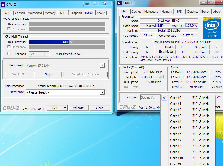Select Core #4 in the clocks menu
Image resolution: width=223 pixels, height=166 pixels.
click(x=188, y=122)
